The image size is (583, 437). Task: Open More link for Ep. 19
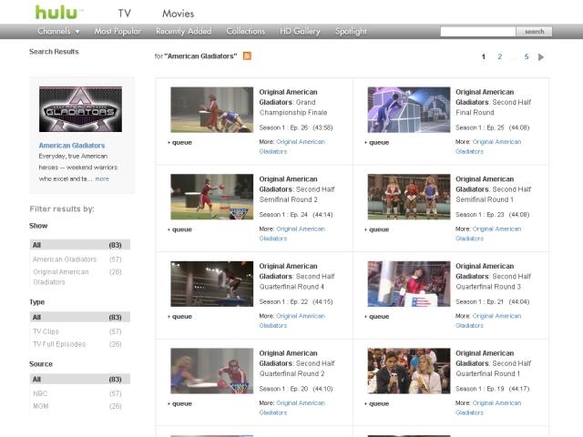click(488, 408)
